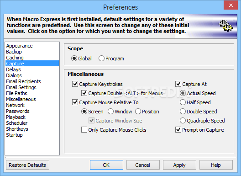241x176 pixels.
Task: Disable Capture Double ALT for Menus
Action: (x=84, y=93)
